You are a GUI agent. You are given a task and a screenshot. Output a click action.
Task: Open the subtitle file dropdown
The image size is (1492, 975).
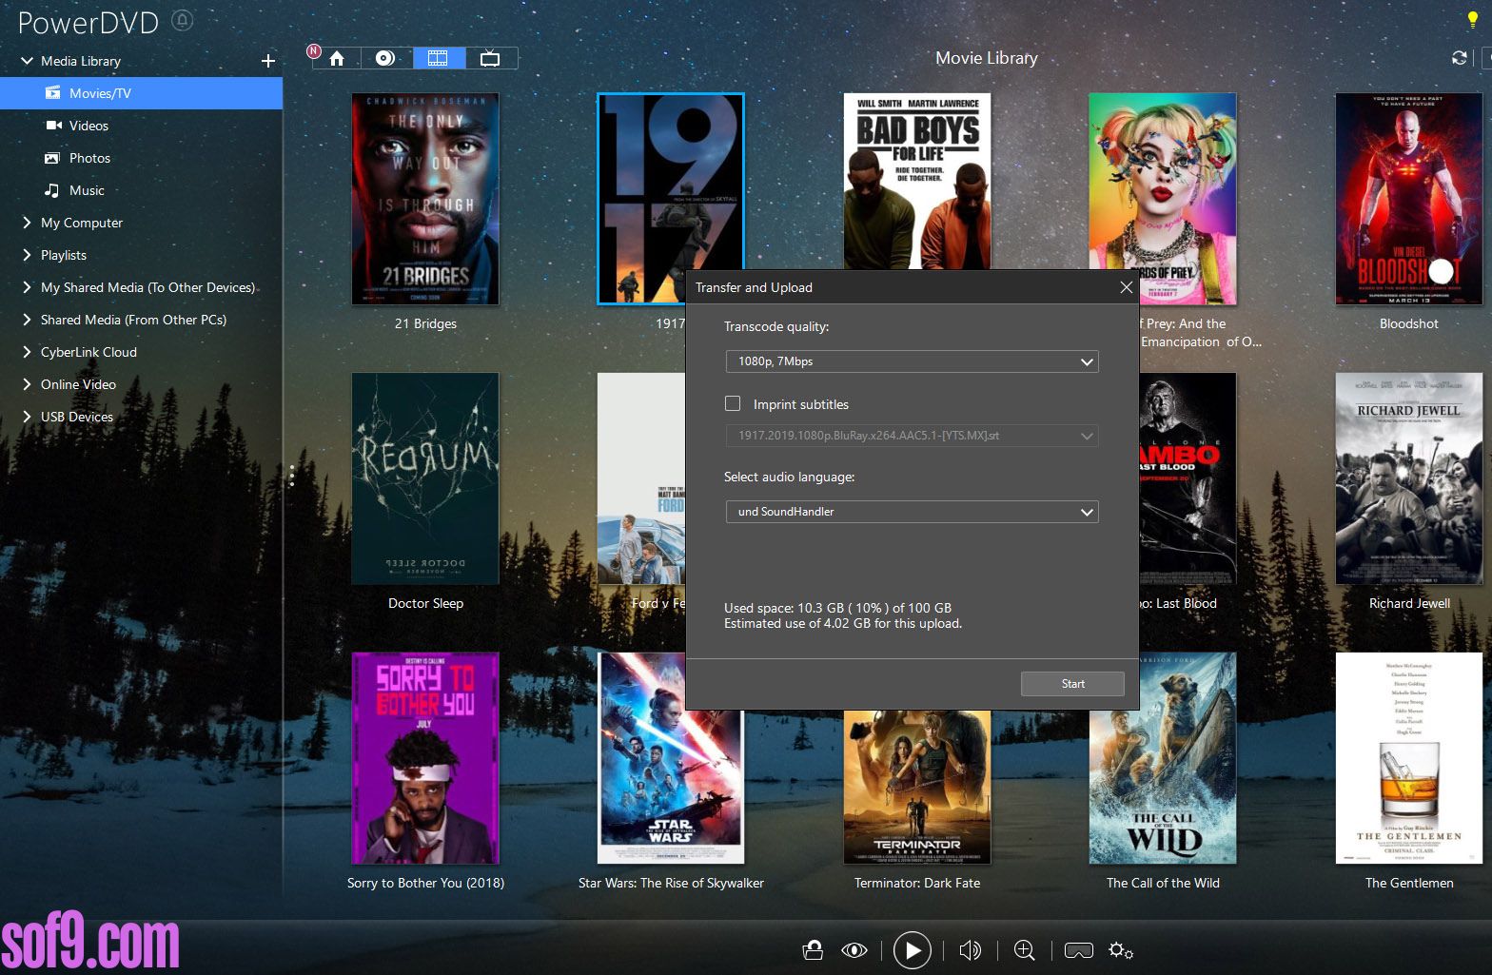point(912,436)
